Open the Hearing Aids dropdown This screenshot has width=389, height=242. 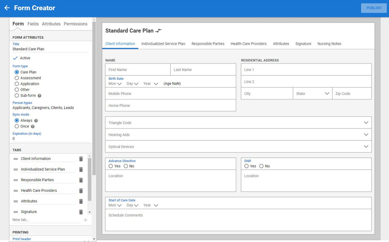point(366,135)
